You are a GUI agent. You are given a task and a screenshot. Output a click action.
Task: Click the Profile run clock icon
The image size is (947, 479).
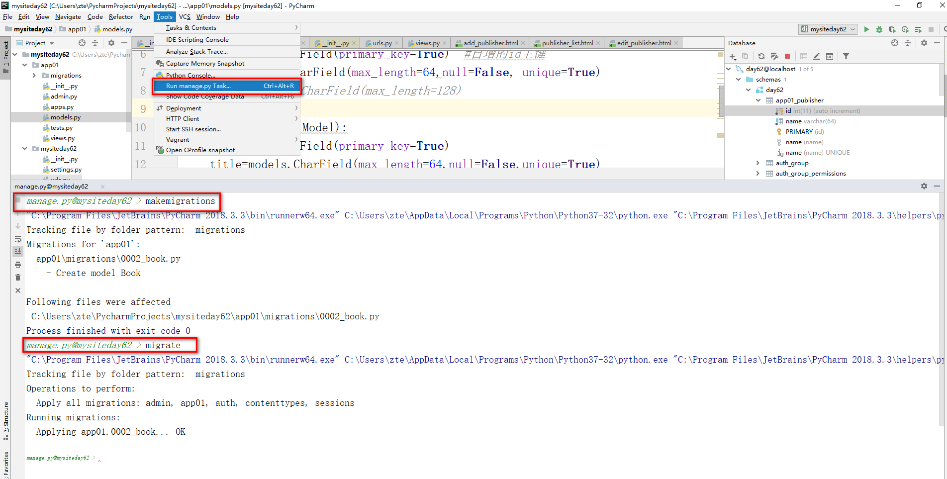coord(905,29)
